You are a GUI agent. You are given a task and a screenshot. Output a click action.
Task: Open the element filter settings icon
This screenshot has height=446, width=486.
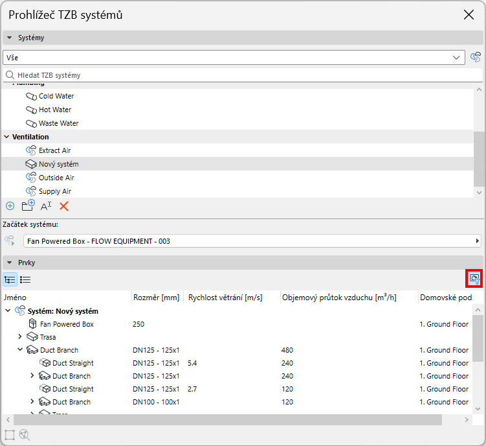(x=474, y=279)
